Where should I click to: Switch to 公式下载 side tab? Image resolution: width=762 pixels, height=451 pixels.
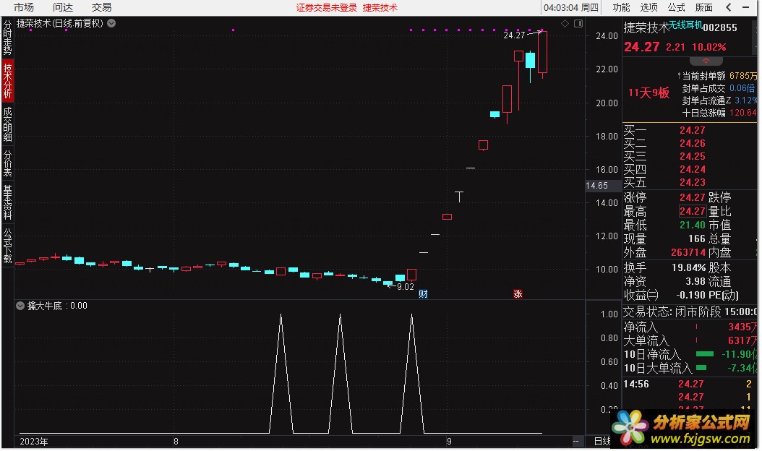click(x=7, y=245)
